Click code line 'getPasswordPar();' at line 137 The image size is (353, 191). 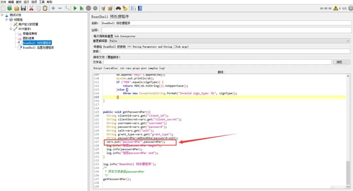pyautogui.click(x=117, y=179)
